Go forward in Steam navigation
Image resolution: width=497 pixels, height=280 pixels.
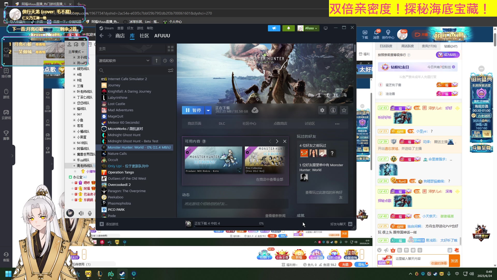[110, 36]
